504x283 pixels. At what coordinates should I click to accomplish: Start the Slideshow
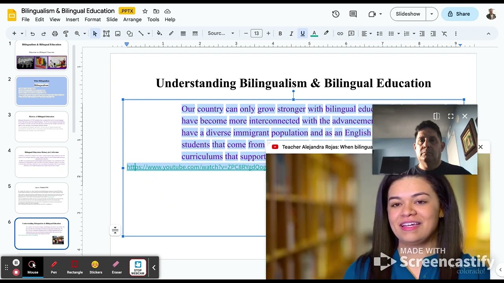408,14
